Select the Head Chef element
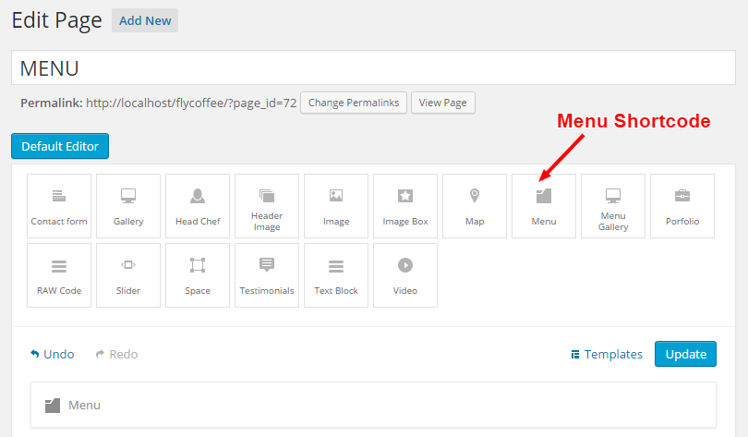This screenshot has height=437, width=748. coord(198,206)
